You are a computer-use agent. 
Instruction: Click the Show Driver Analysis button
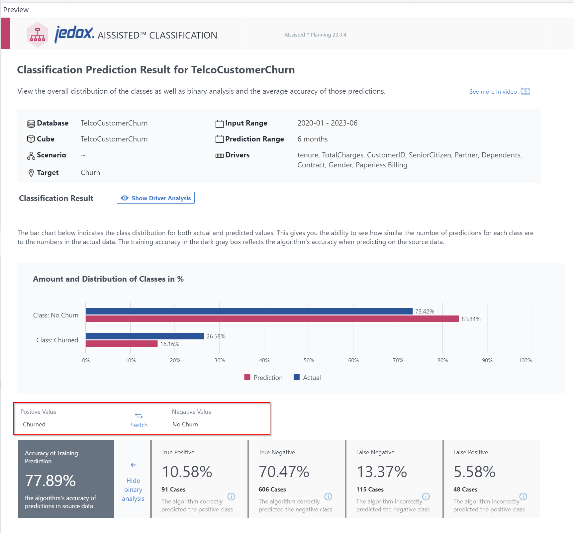[155, 198]
